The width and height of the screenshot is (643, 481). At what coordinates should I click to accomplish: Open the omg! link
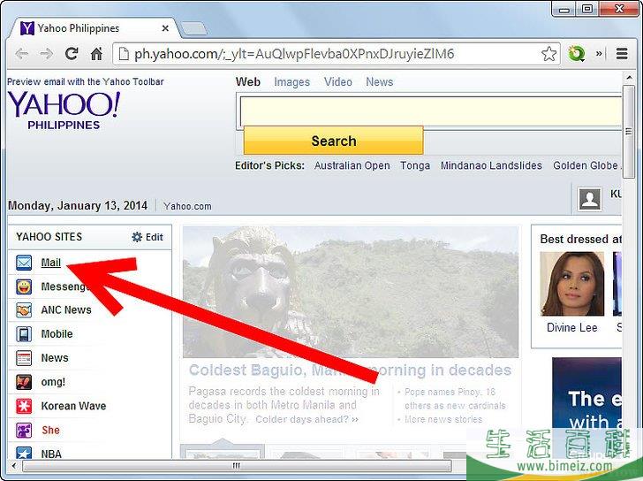pos(53,382)
